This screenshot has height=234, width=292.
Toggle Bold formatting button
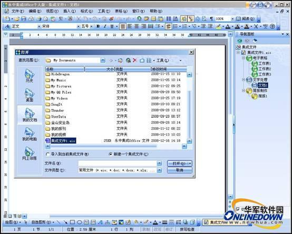coord(98,26)
